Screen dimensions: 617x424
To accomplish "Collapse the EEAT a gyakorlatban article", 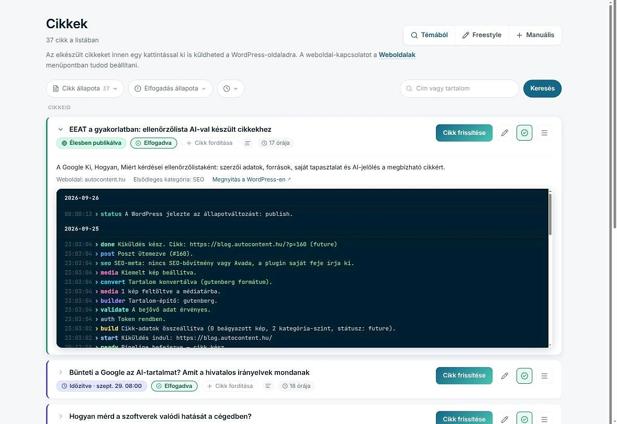I will [61, 129].
